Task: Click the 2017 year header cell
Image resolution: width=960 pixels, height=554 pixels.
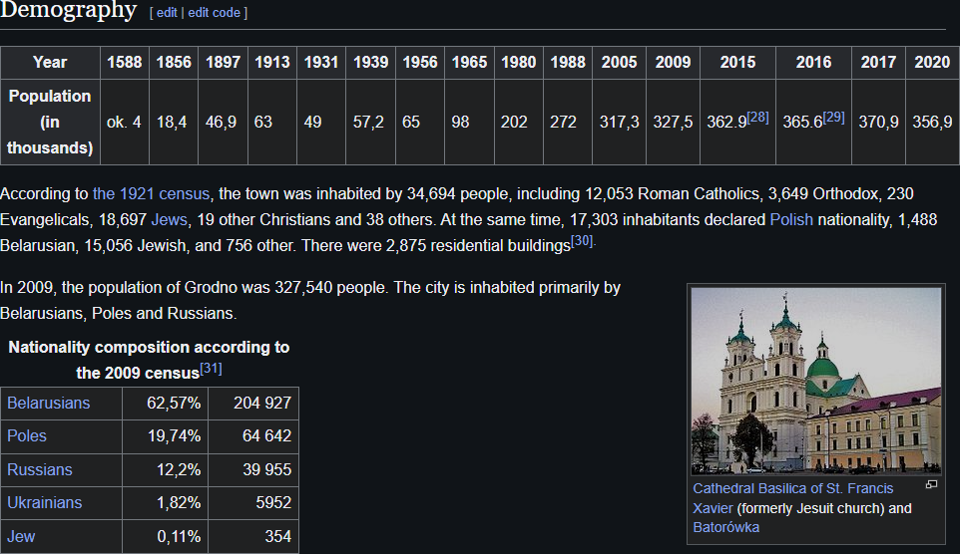Action: [x=878, y=63]
